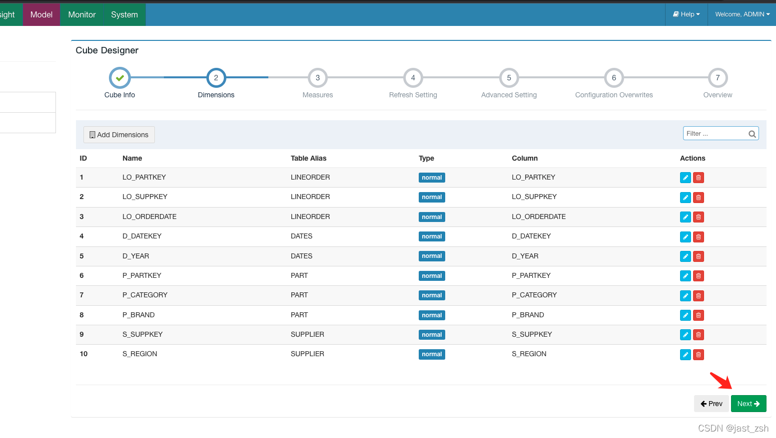Jump to step 4 Refresh Setting

[413, 78]
